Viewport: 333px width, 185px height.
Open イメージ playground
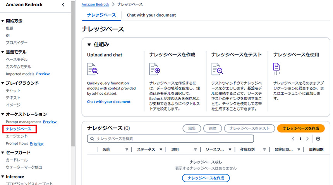13,105
